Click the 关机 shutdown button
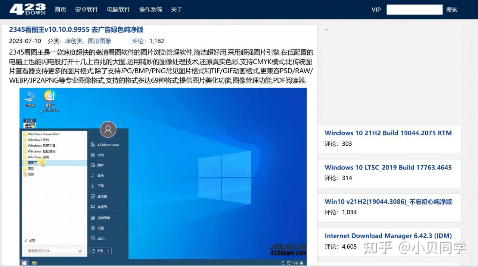478x267 pixels. pos(97,251)
